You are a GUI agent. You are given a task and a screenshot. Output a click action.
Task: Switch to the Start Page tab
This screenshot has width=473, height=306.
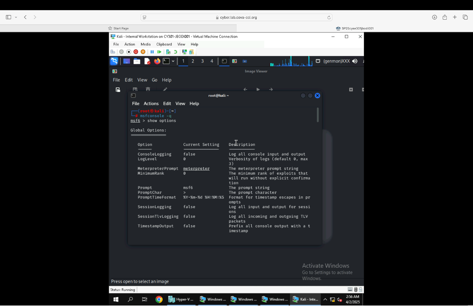tap(118, 28)
